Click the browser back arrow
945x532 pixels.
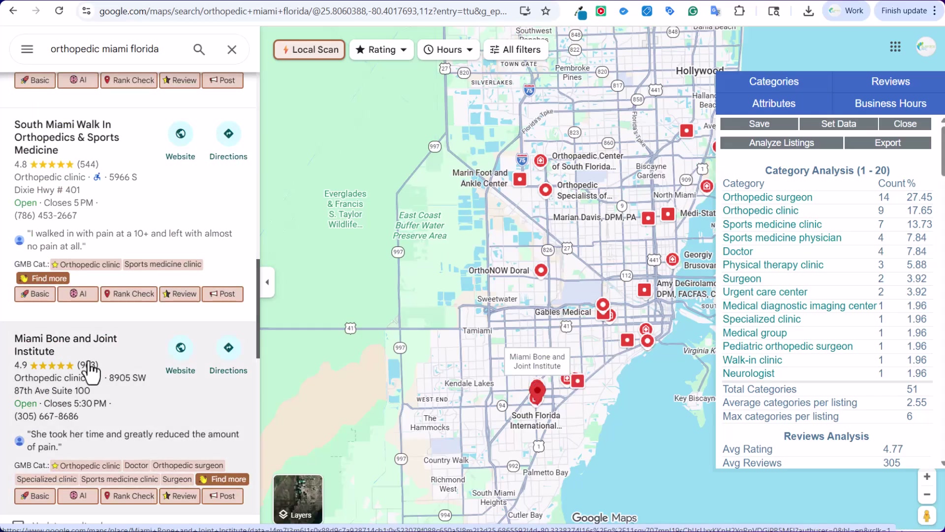click(13, 10)
